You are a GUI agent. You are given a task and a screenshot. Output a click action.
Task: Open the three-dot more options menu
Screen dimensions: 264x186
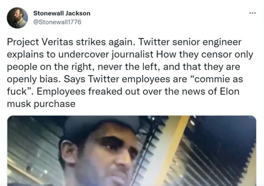click(x=252, y=13)
